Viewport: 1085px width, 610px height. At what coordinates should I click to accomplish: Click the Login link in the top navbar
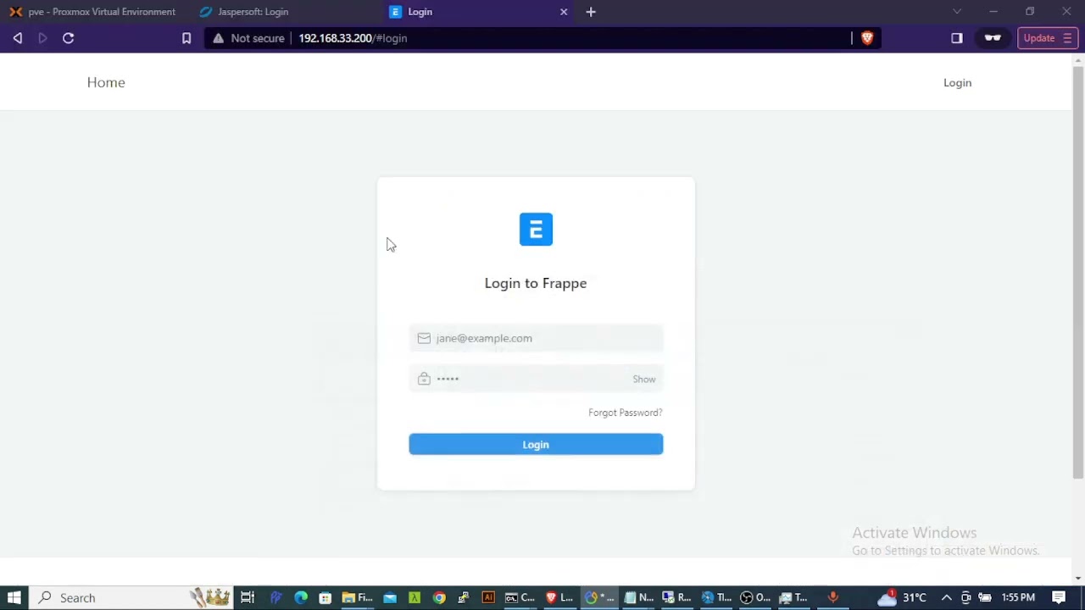click(x=957, y=82)
